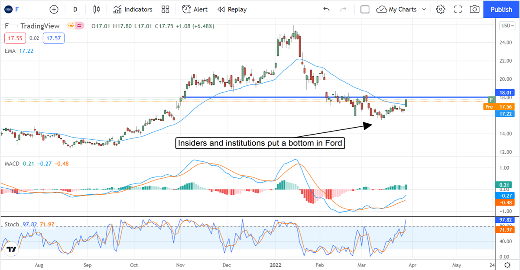The image size is (520, 270).
Task: Expand the My Charts dropdown arrow
Action: [x=424, y=9]
